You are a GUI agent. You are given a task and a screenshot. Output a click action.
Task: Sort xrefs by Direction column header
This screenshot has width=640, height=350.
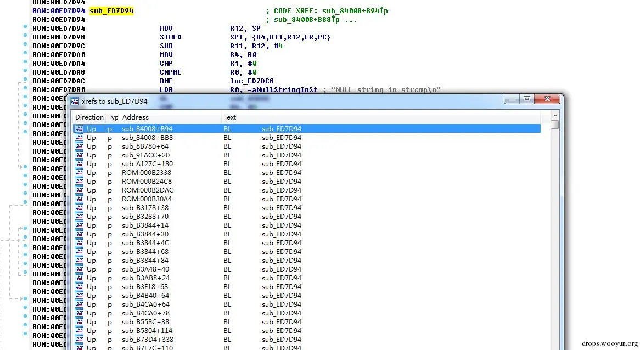point(89,117)
